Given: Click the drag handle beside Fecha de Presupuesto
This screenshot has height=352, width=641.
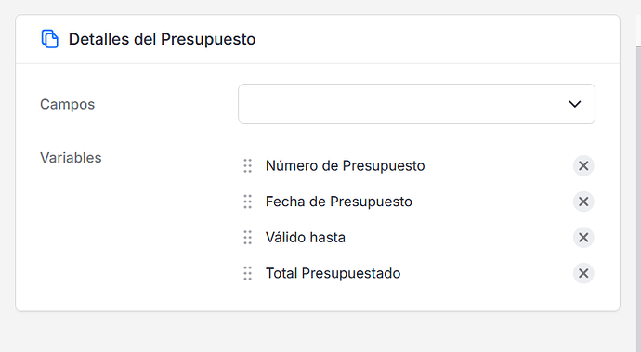Looking at the screenshot, I should tap(248, 202).
